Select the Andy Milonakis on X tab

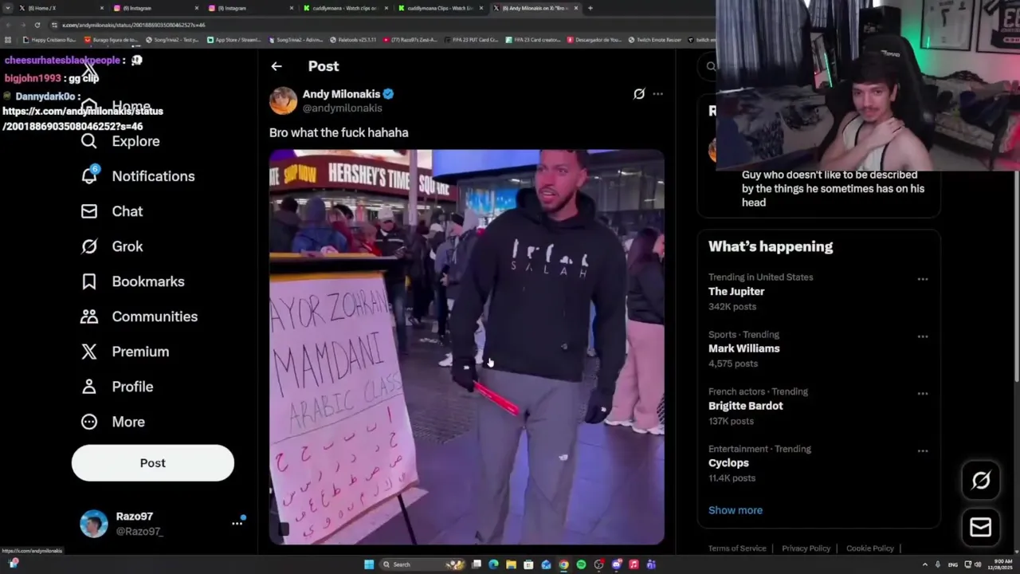(x=535, y=8)
